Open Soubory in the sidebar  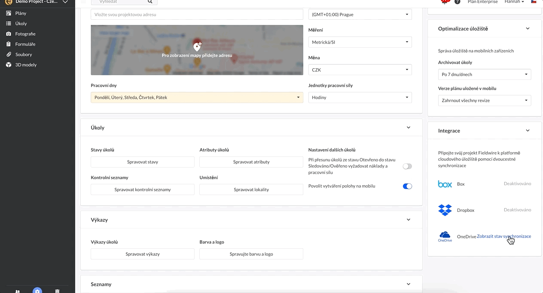[24, 55]
